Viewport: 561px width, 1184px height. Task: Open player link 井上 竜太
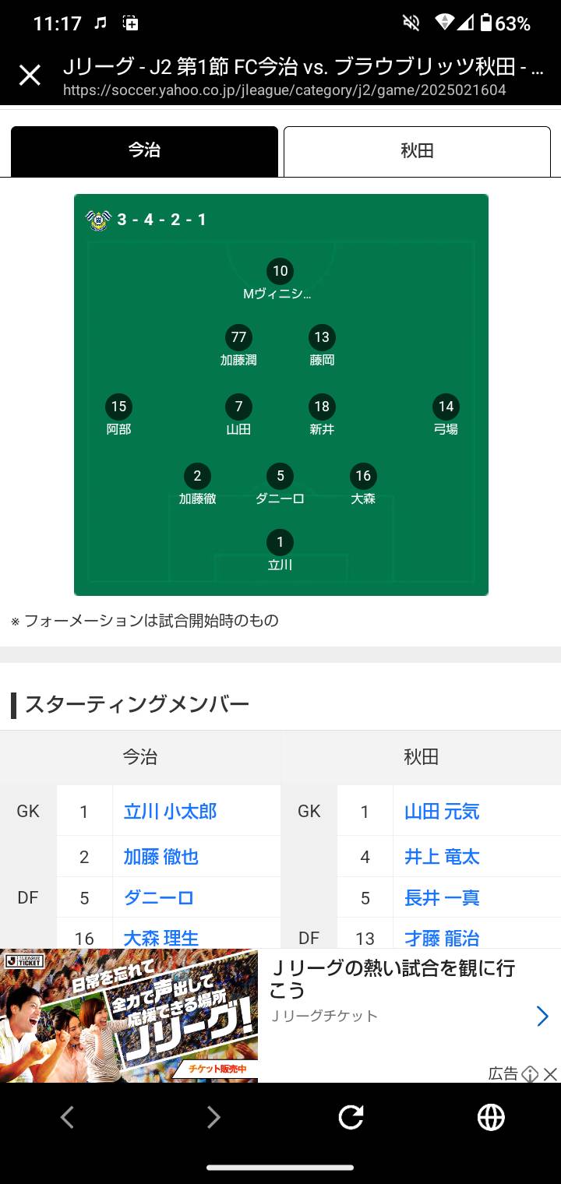(x=442, y=857)
